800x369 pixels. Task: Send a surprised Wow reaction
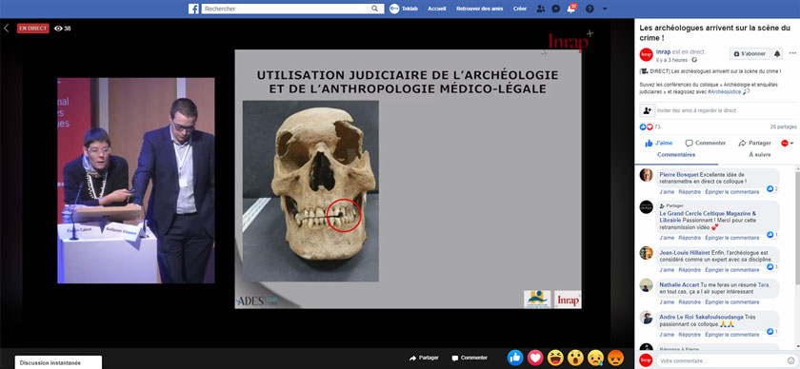pos(575,358)
